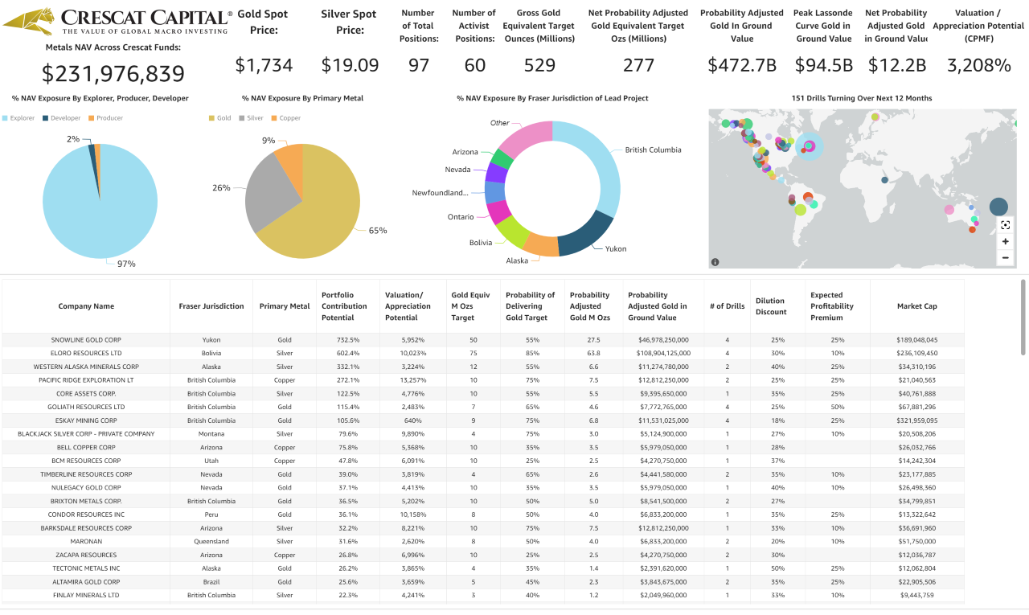Image resolution: width=1029 pixels, height=615 pixels.
Task: Click the 60 activist positions value
Action: coord(475,65)
